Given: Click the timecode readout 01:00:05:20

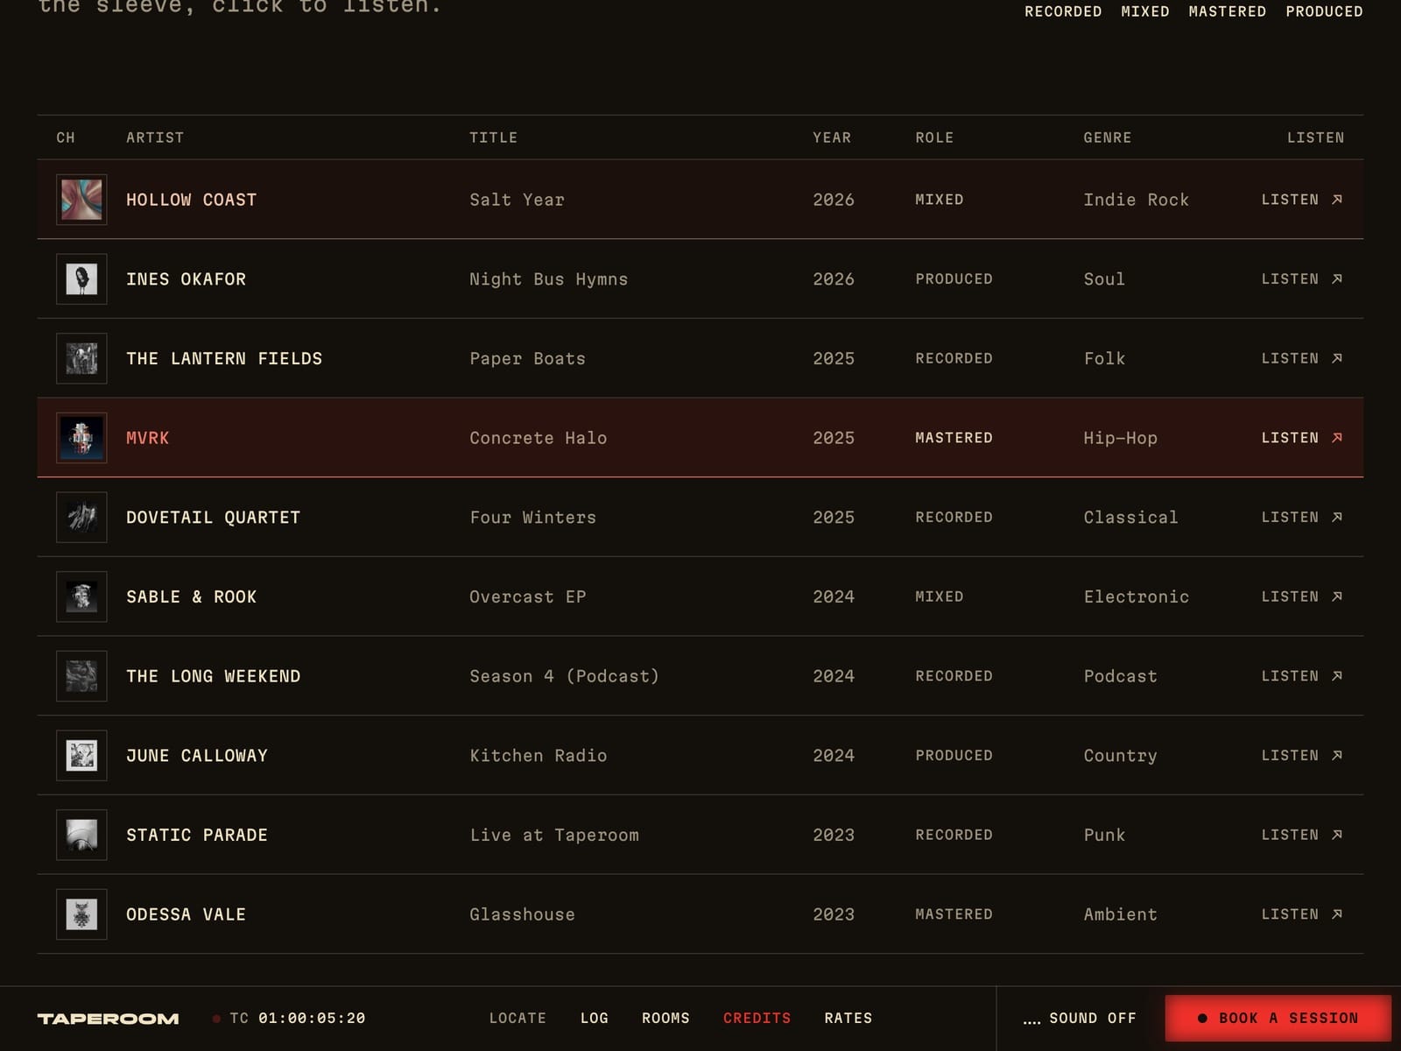Looking at the screenshot, I should point(312,1018).
